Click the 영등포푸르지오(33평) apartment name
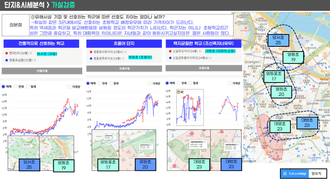 pos(107,58)
